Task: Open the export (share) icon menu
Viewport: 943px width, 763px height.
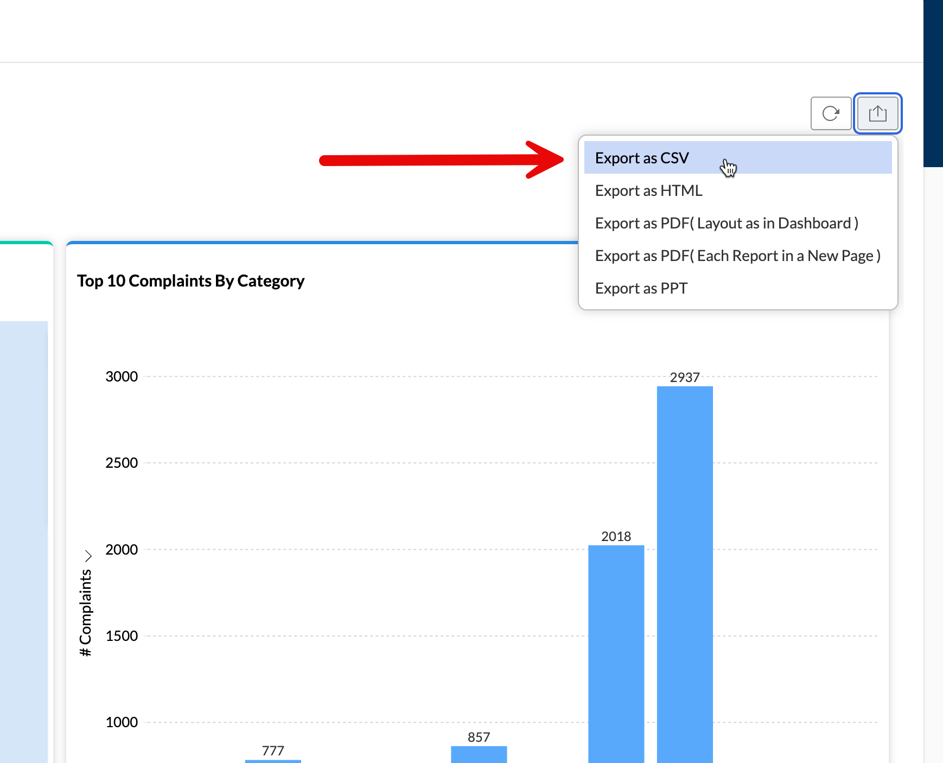Action: point(878,113)
